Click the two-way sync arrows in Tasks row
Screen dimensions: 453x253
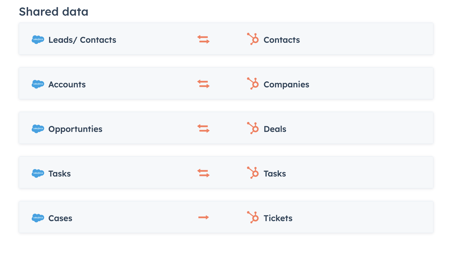(x=204, y=173)
